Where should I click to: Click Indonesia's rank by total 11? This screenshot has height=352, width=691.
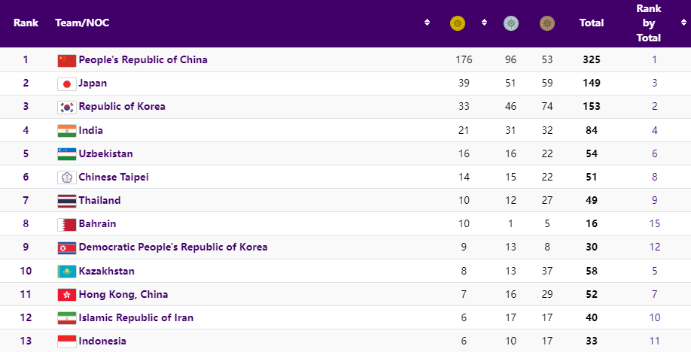pos(654,341)
